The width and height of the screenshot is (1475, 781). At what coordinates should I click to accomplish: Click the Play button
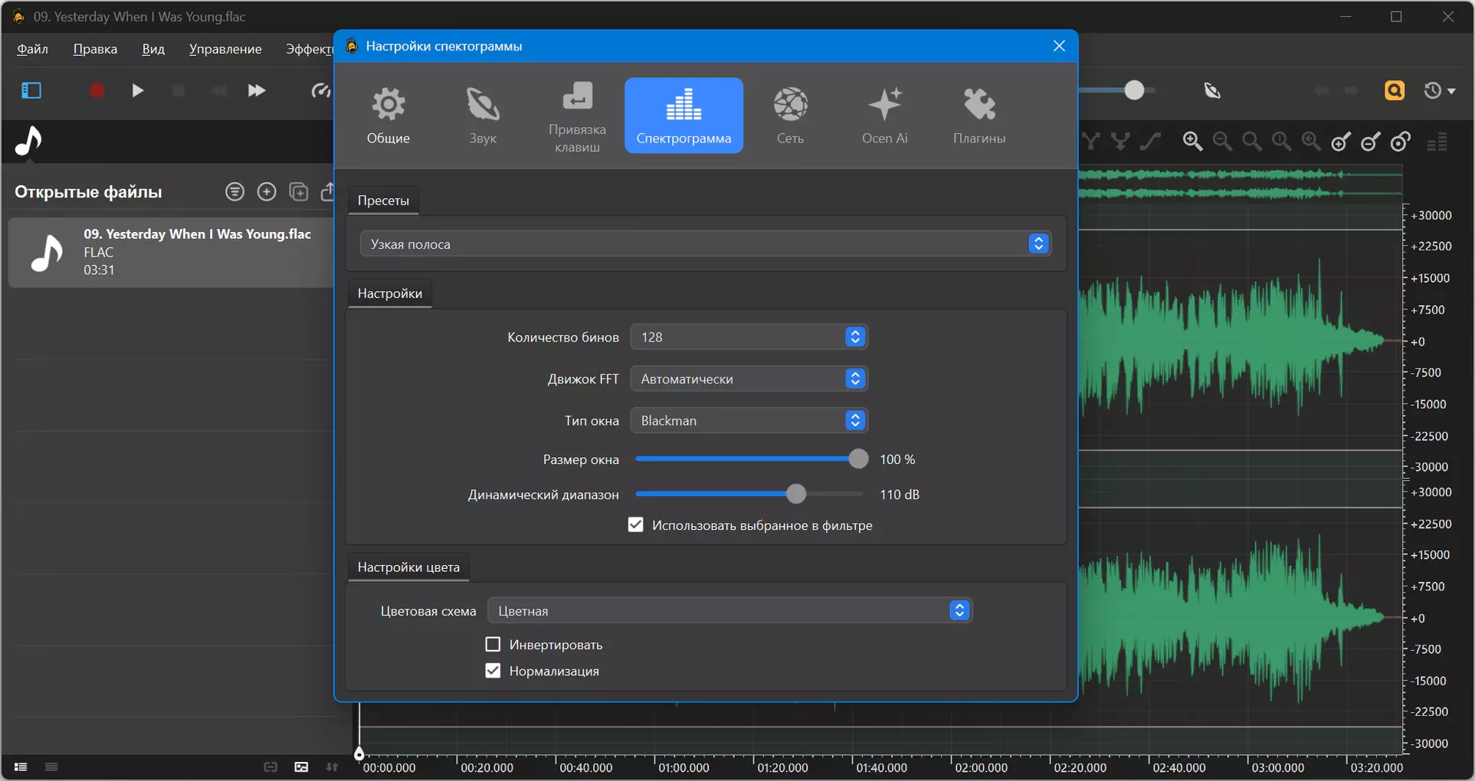click(x=138, y=90)
